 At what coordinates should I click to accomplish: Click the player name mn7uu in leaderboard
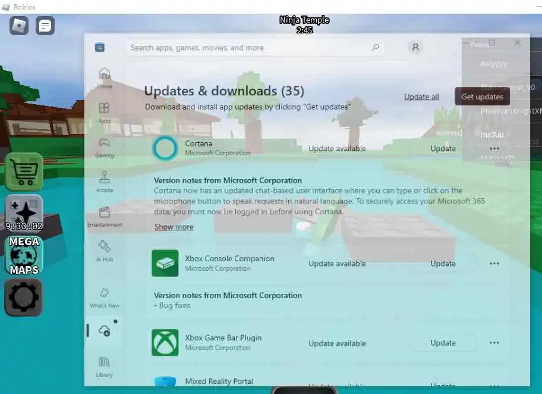coord(492,135)
